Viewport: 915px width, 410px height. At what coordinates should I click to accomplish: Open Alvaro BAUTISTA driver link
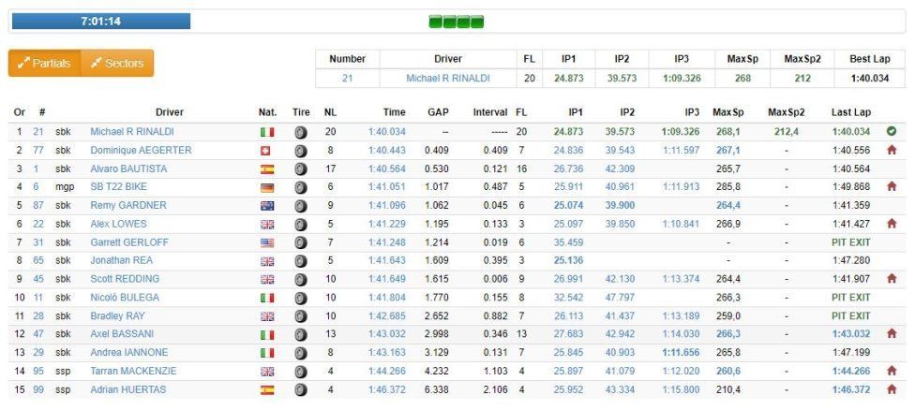pos(128,168)
